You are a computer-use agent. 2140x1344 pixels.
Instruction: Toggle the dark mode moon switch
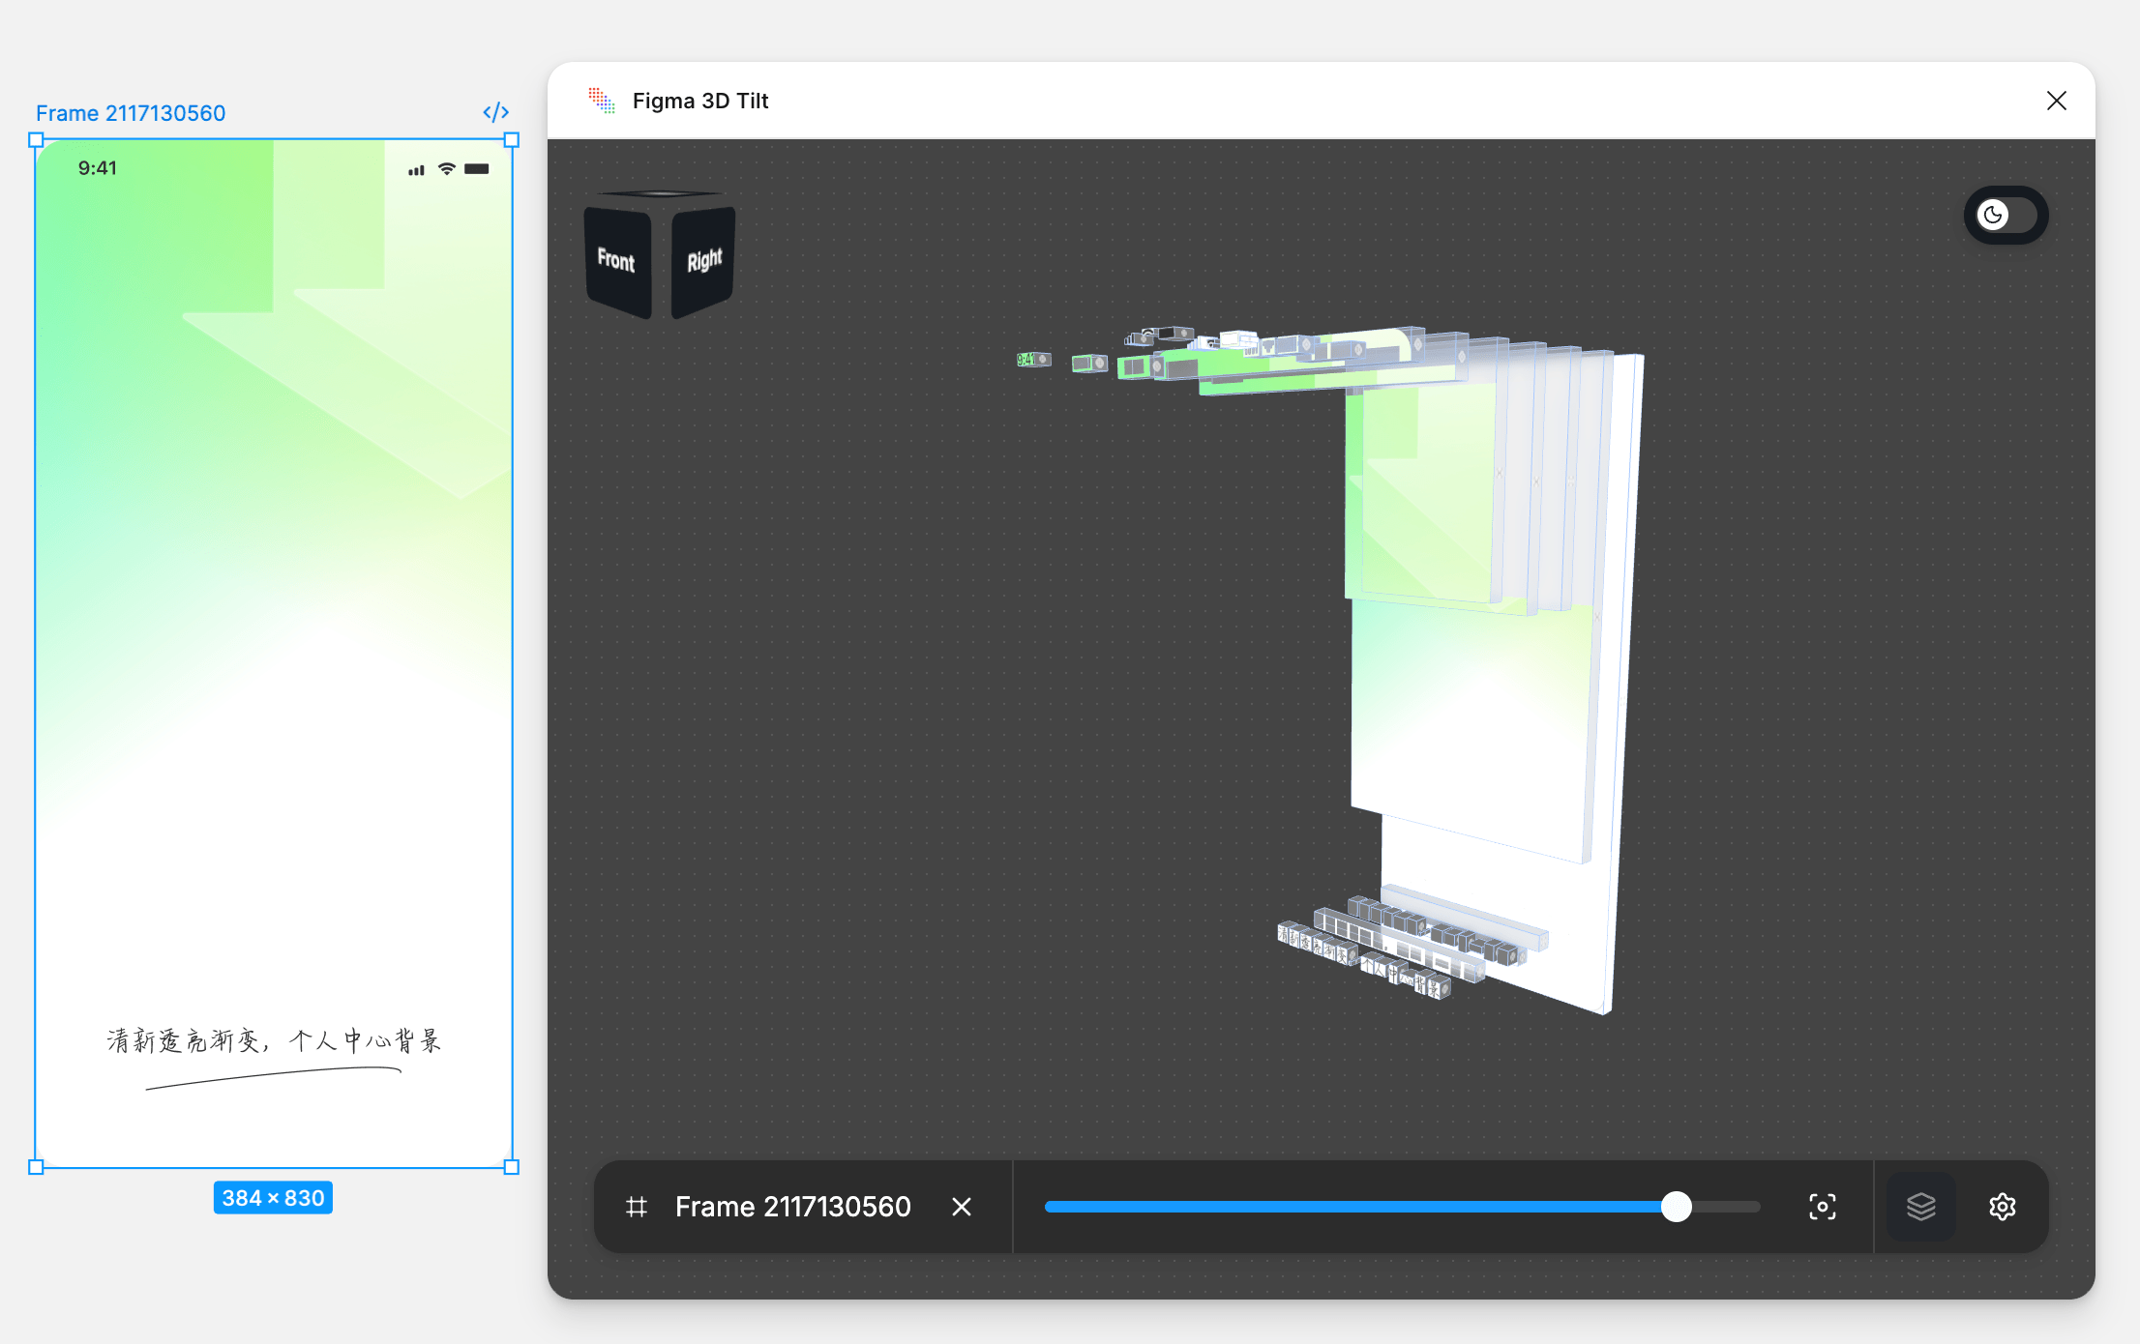(2005, 215)
